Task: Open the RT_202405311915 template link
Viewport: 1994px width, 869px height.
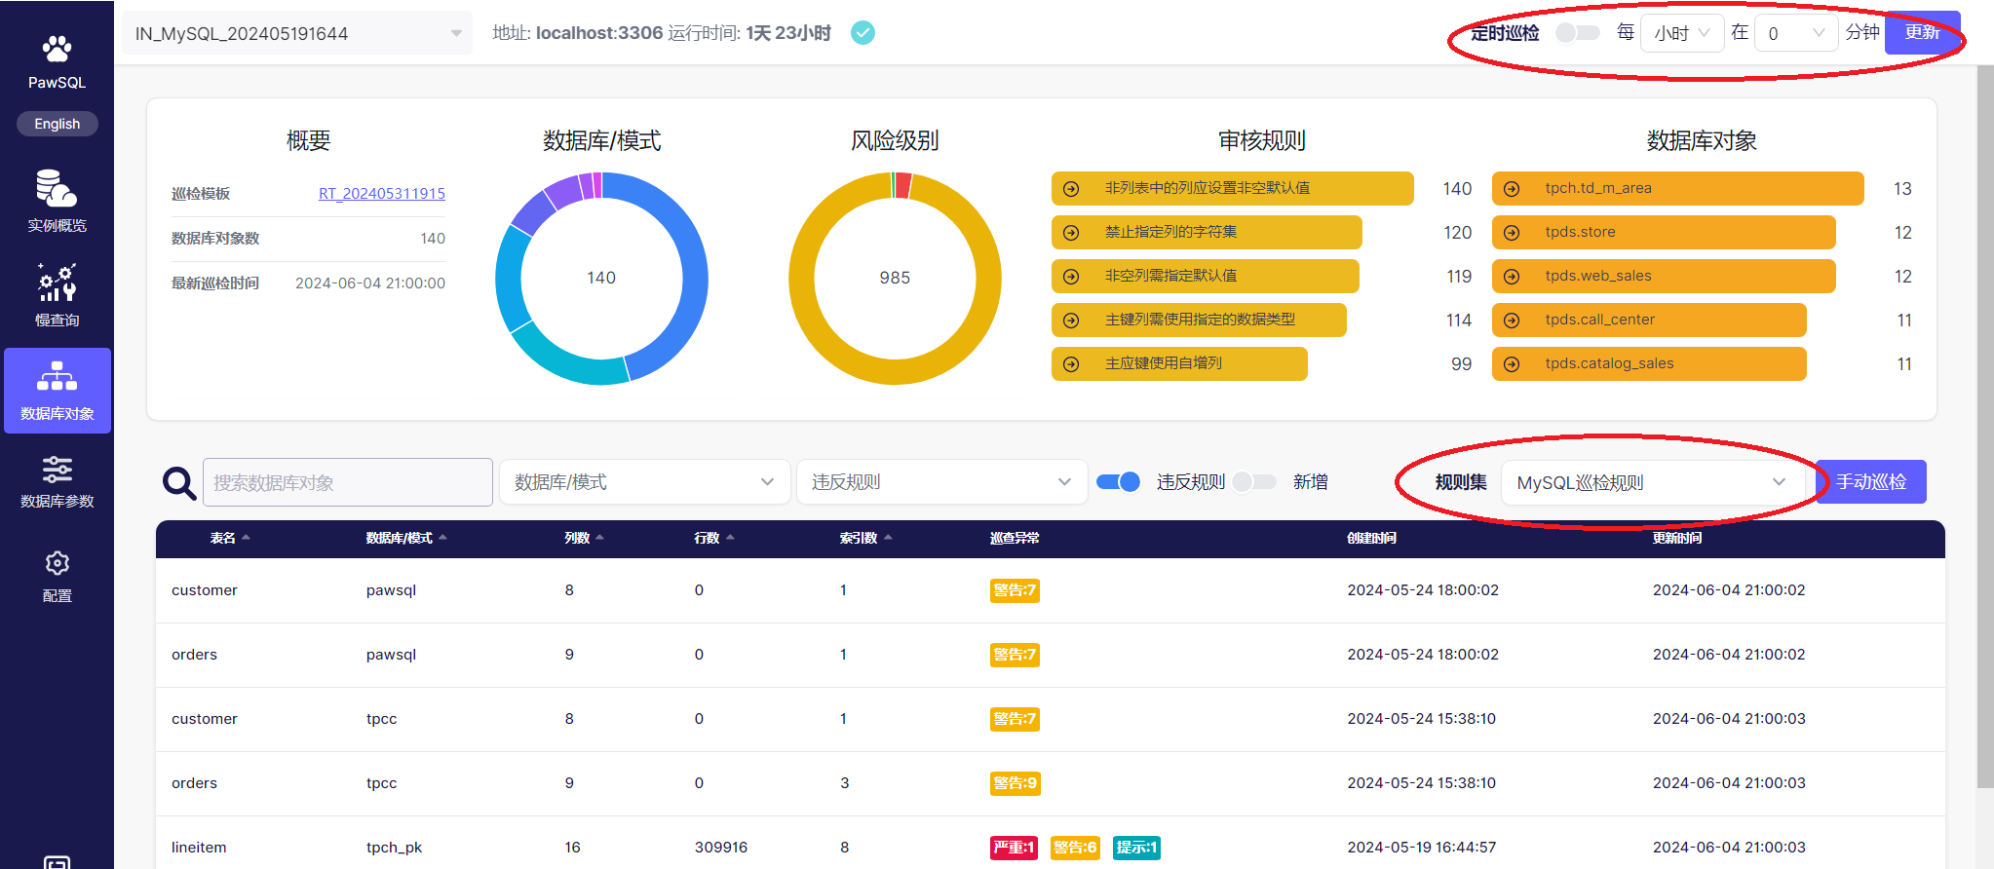Action: coord(381,194)
